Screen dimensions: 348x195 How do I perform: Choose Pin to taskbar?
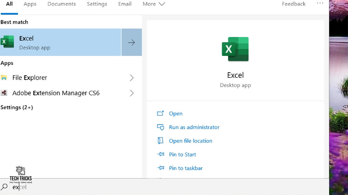[186, 168]
